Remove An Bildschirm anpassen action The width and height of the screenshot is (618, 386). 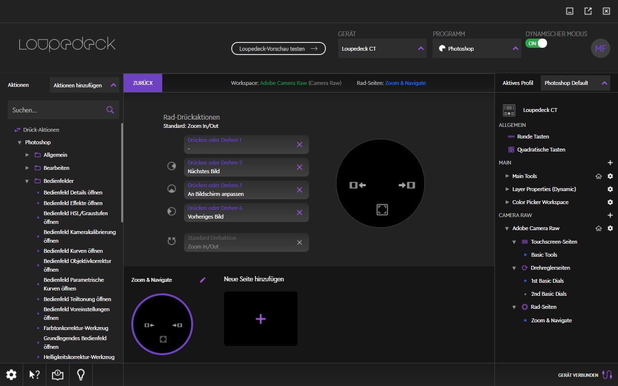pos(299,190)
